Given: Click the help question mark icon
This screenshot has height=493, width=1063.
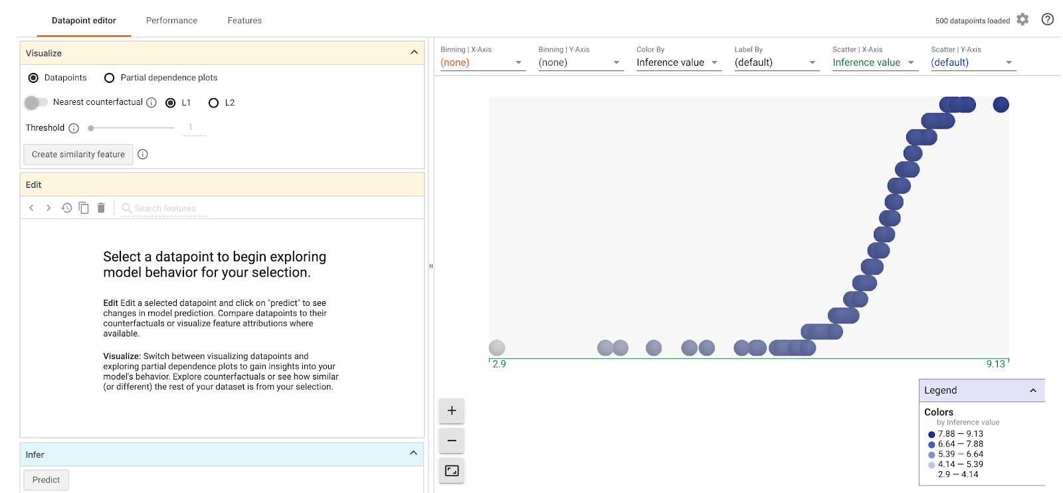Looking at the screenshot, I should click(1047, 20).
